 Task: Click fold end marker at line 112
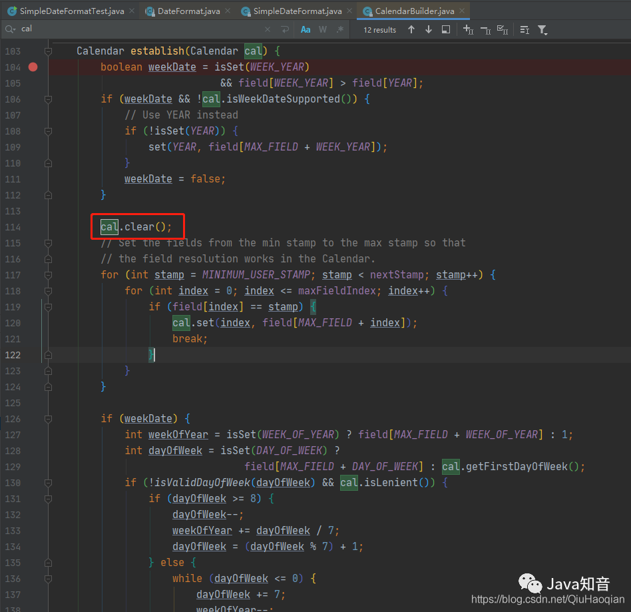[48, 195]
